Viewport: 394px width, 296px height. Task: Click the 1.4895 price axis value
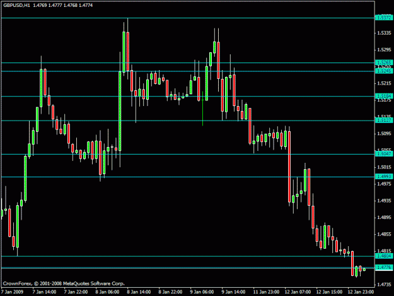384,218
